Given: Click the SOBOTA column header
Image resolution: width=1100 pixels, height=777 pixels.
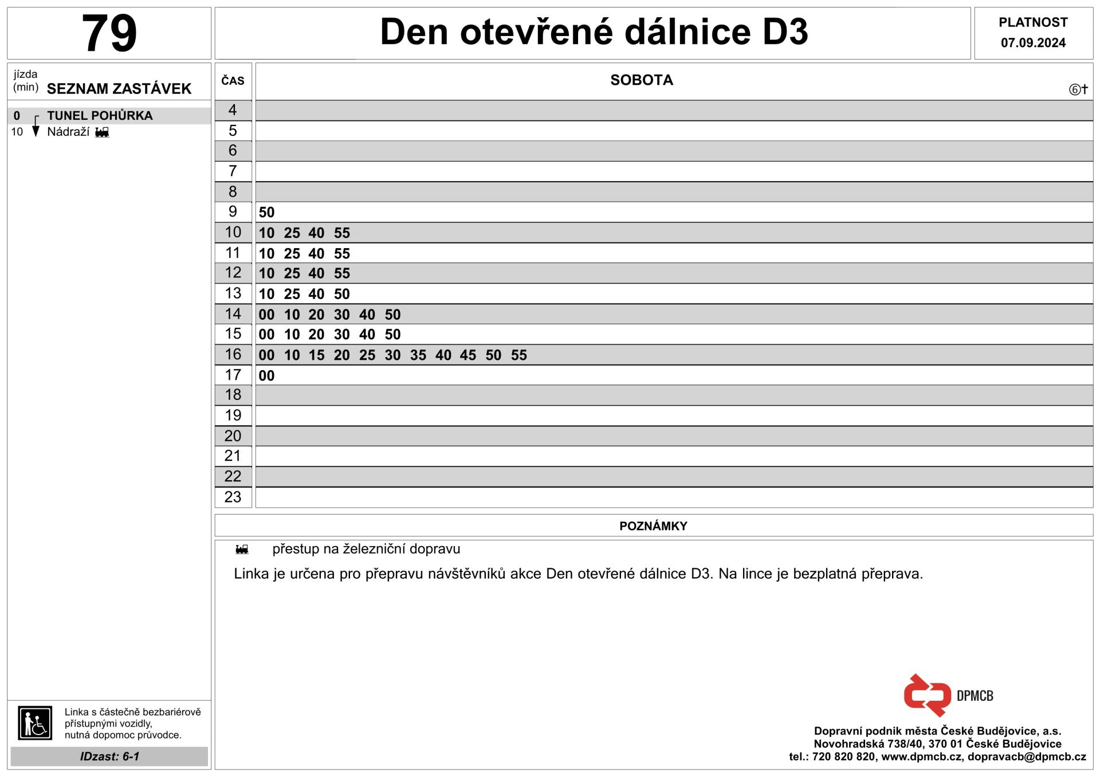Looking at the screenshot, I should click(x=641, y=80).
